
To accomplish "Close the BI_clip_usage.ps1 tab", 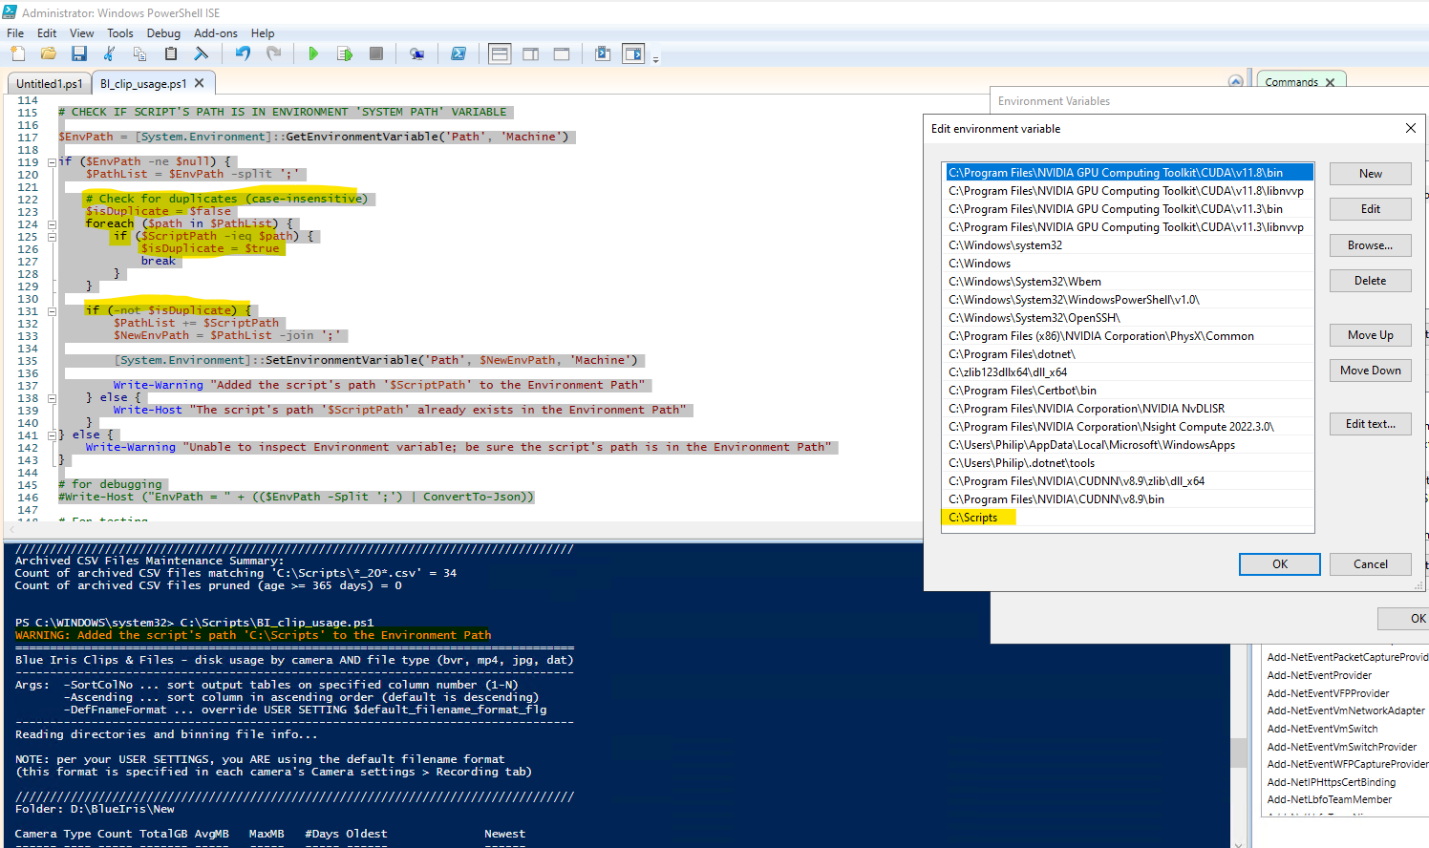I will pyautogui.click(x=199, y=83).
